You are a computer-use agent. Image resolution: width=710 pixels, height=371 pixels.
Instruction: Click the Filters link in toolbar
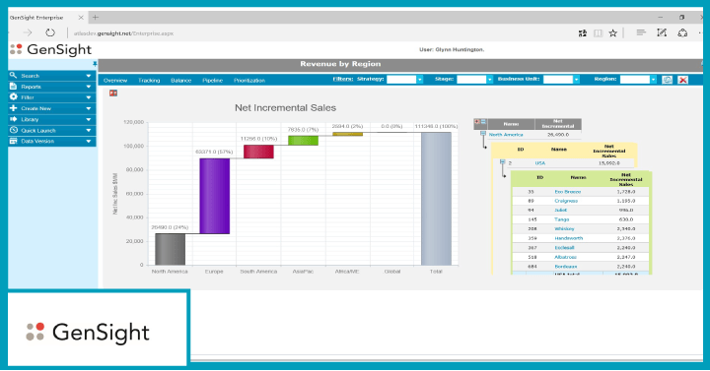(343, 79)
